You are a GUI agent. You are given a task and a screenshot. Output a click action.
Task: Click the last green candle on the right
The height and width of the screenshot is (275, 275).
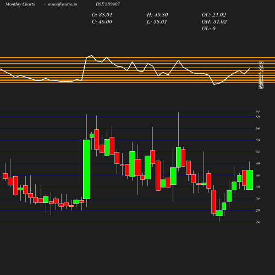coord(250,180)
